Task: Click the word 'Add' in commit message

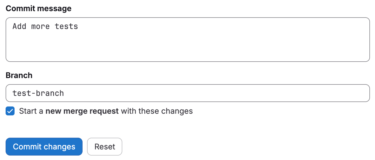Action: point(19,26)
